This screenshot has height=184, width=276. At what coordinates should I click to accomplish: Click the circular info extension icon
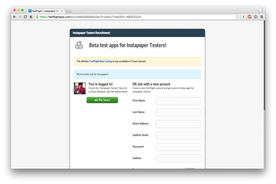pyautogui.click(x=256, y=17)
